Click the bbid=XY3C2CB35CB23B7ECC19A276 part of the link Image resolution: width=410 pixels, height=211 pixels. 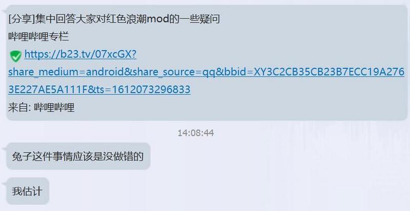click(x=314, y=72)
